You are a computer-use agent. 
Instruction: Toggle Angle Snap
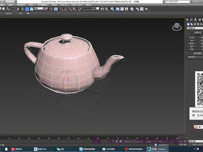click(x=66, y=9)
